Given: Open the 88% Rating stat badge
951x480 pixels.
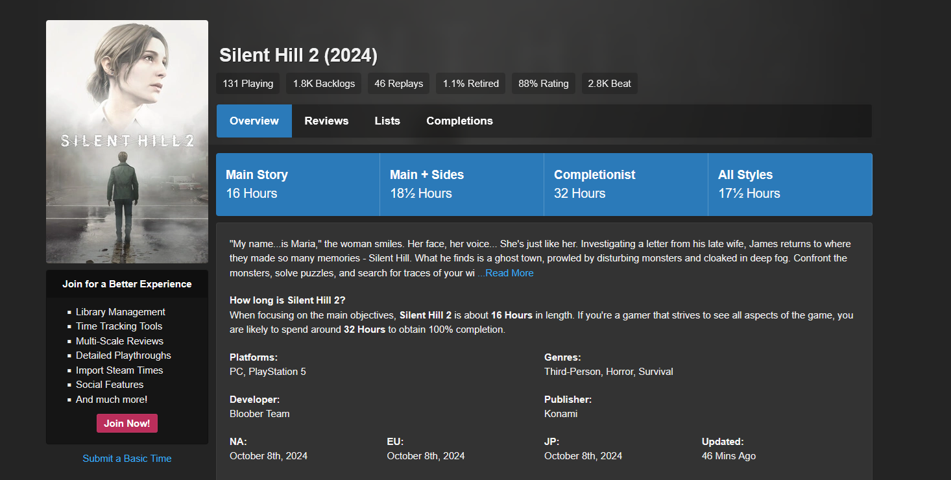Looking at the screenshot, I should pos(544,84).
